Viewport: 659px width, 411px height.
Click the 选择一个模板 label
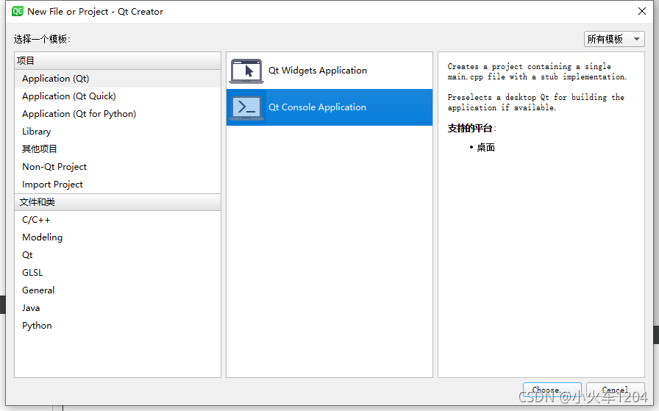42,40
